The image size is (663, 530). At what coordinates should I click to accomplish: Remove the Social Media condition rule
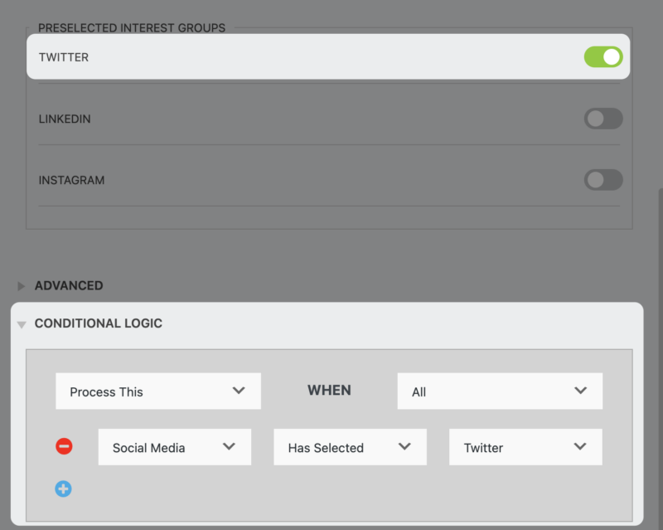click(x=64, y=446)
